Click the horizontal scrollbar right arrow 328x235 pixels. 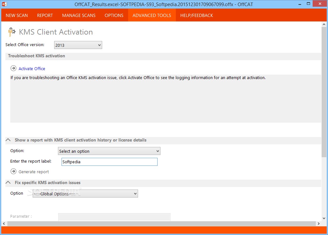318,223
